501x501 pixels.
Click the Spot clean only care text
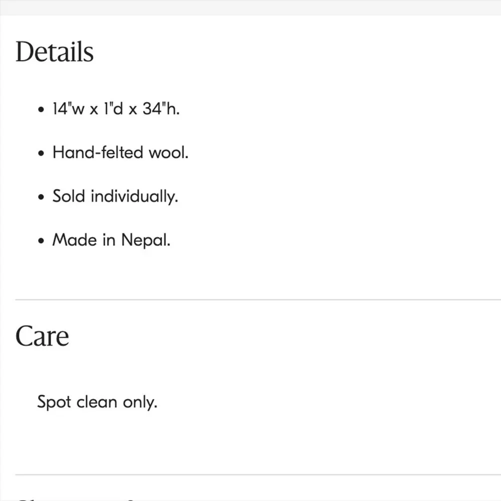pos(97,402)
